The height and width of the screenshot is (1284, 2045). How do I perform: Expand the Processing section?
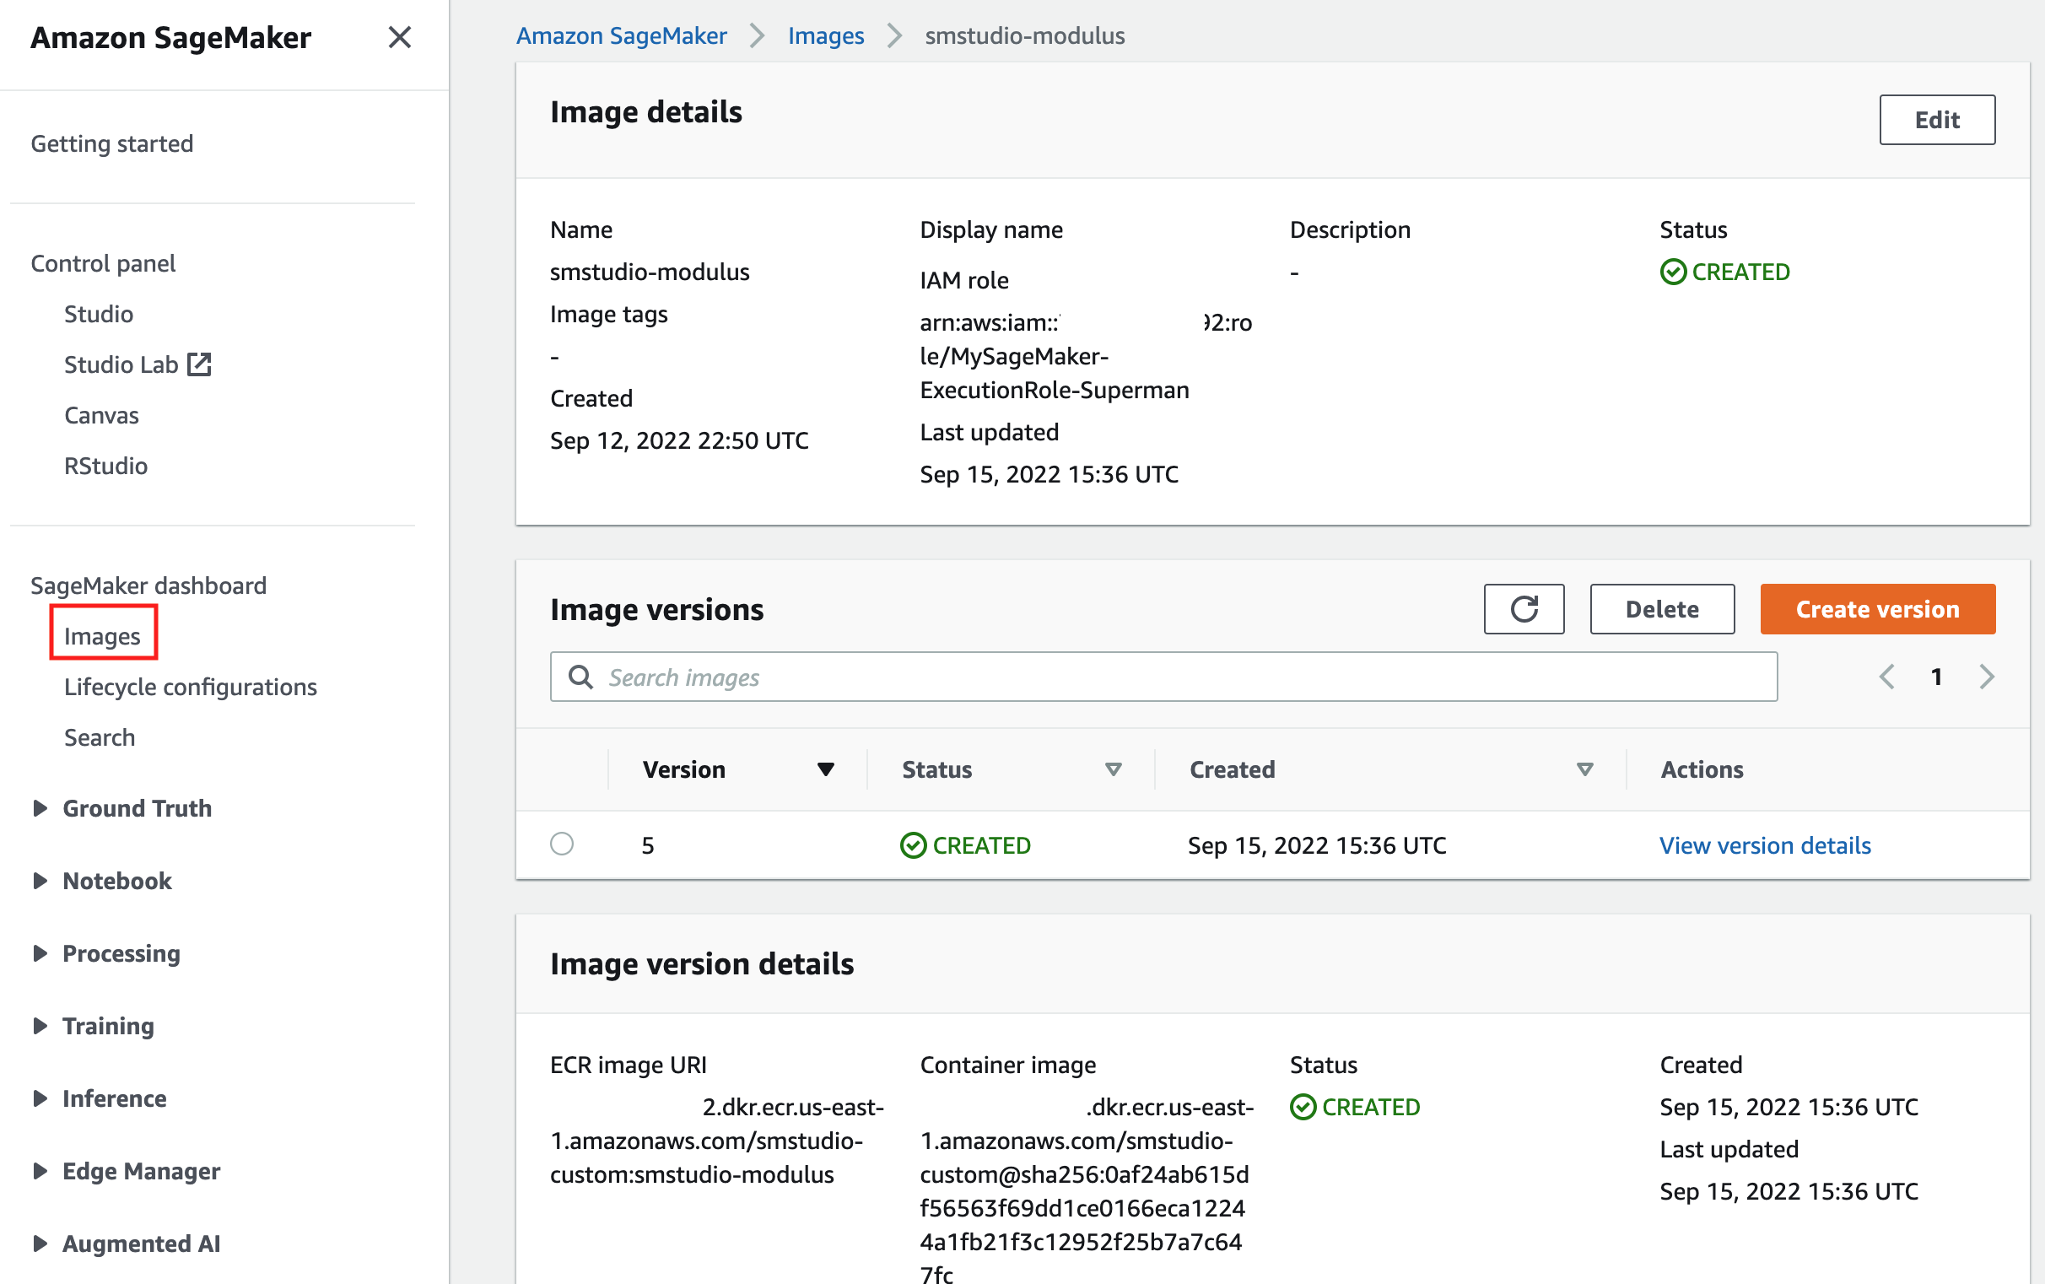(x=40, y=953)
